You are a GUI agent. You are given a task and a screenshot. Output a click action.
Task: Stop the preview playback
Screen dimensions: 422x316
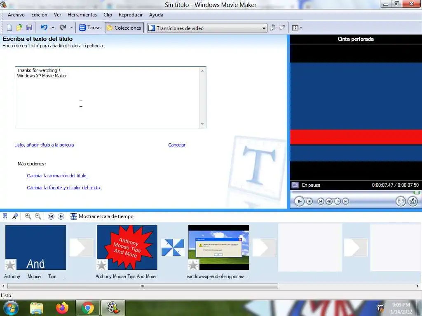309,201
